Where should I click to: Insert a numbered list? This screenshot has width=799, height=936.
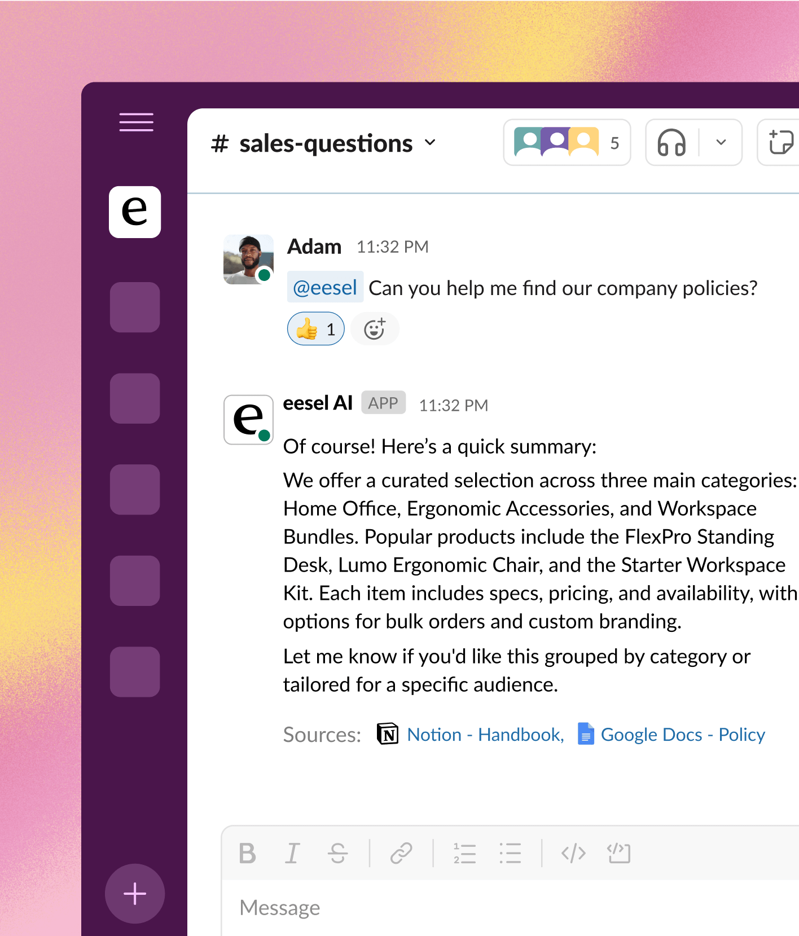pos(464,853)
